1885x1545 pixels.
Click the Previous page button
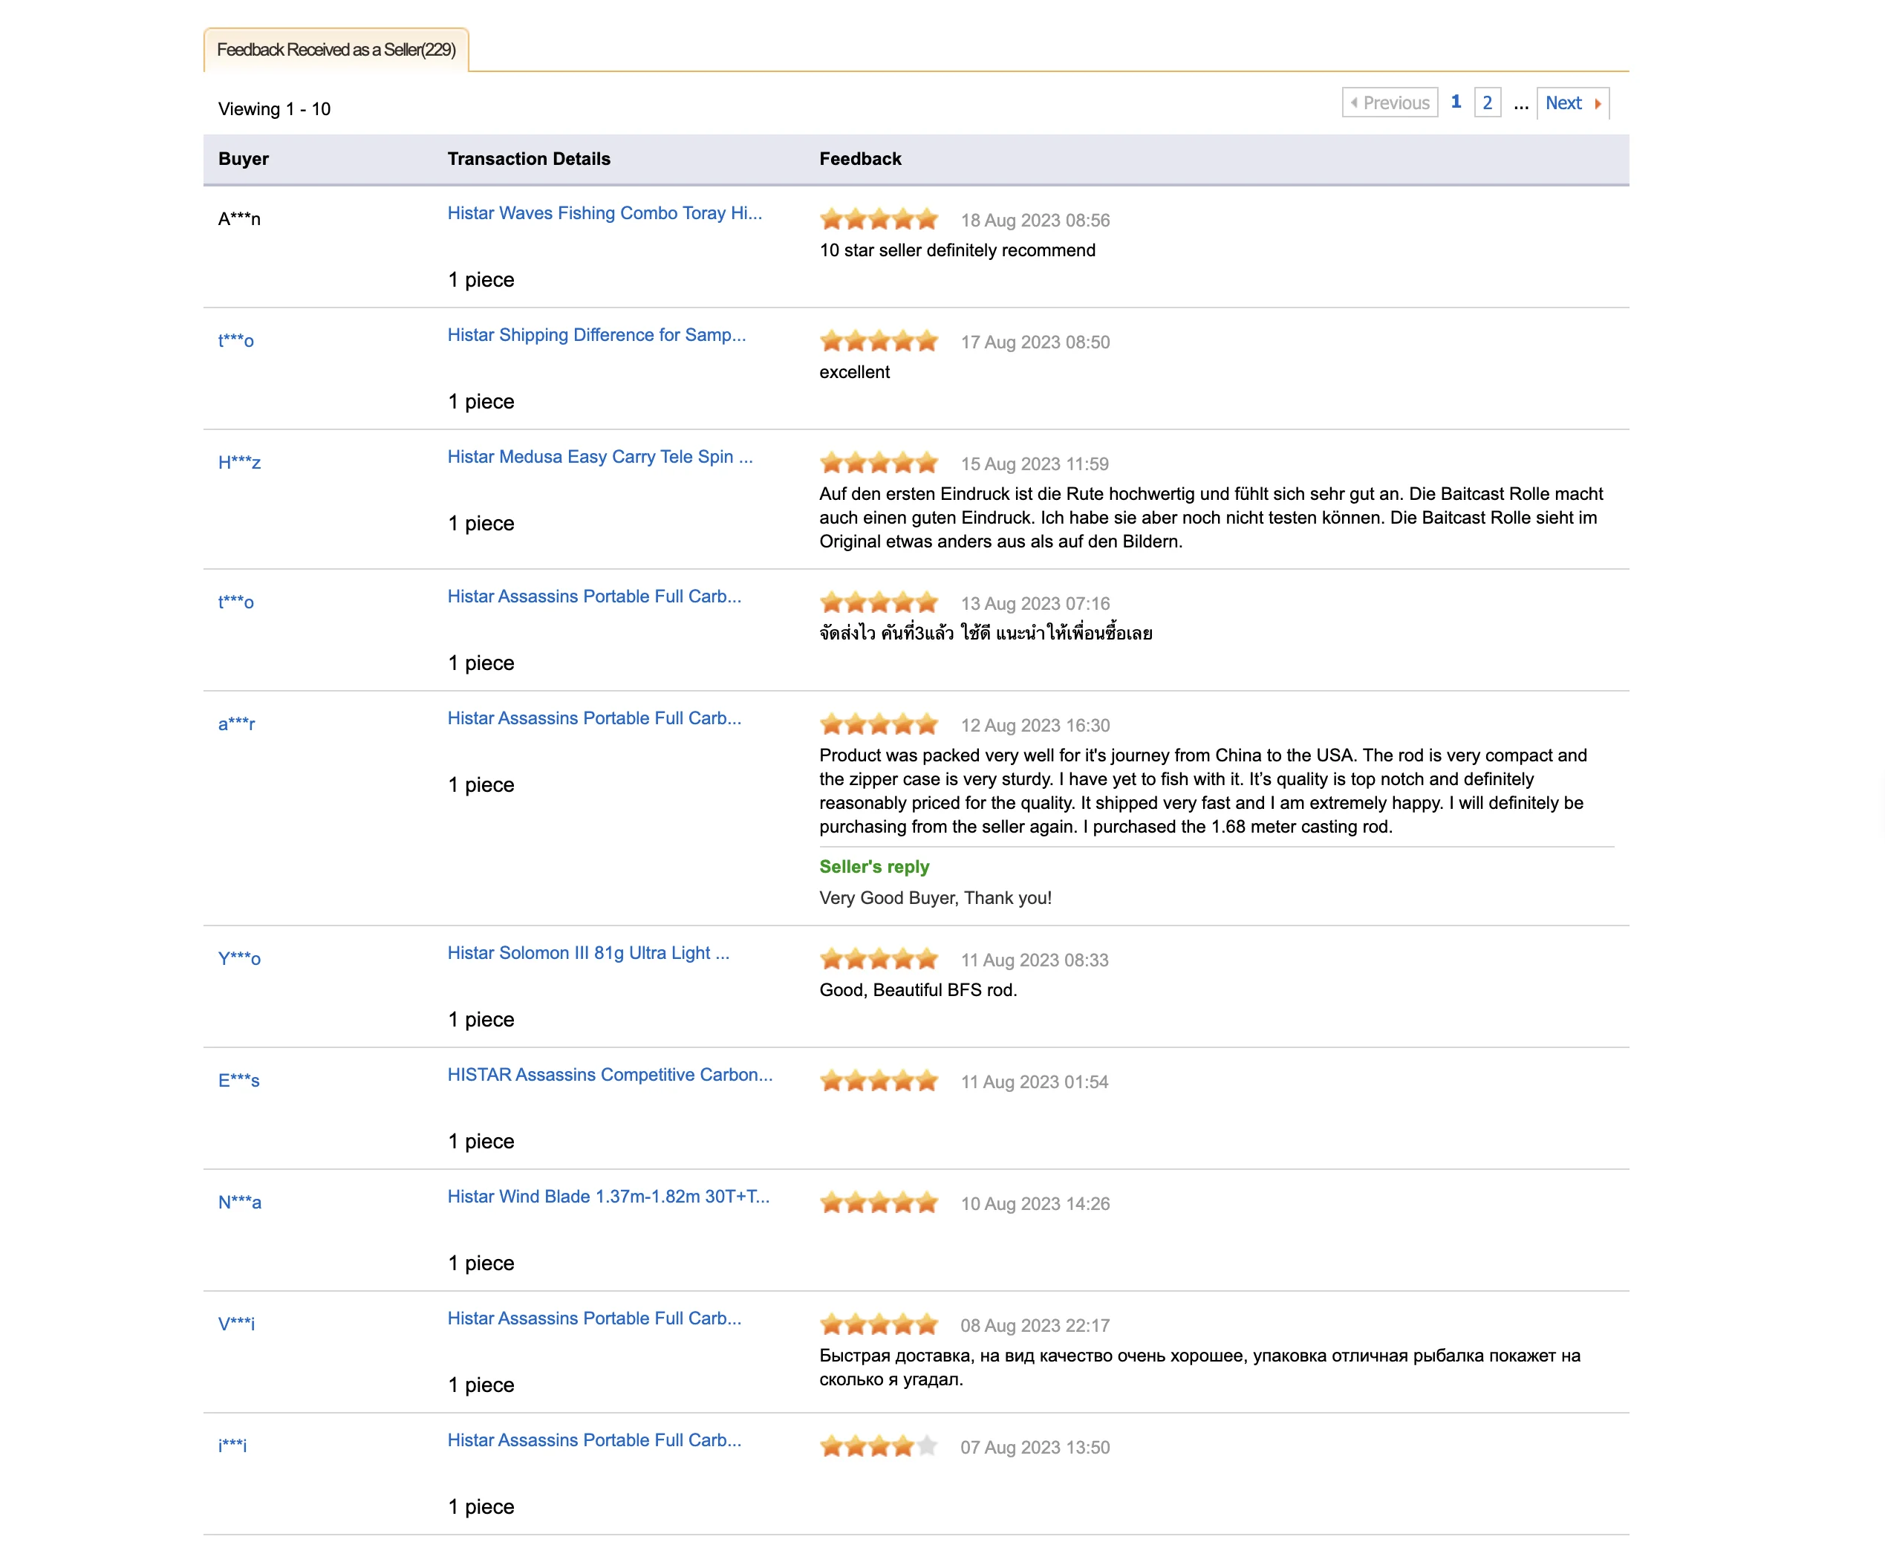(1390, 103)
